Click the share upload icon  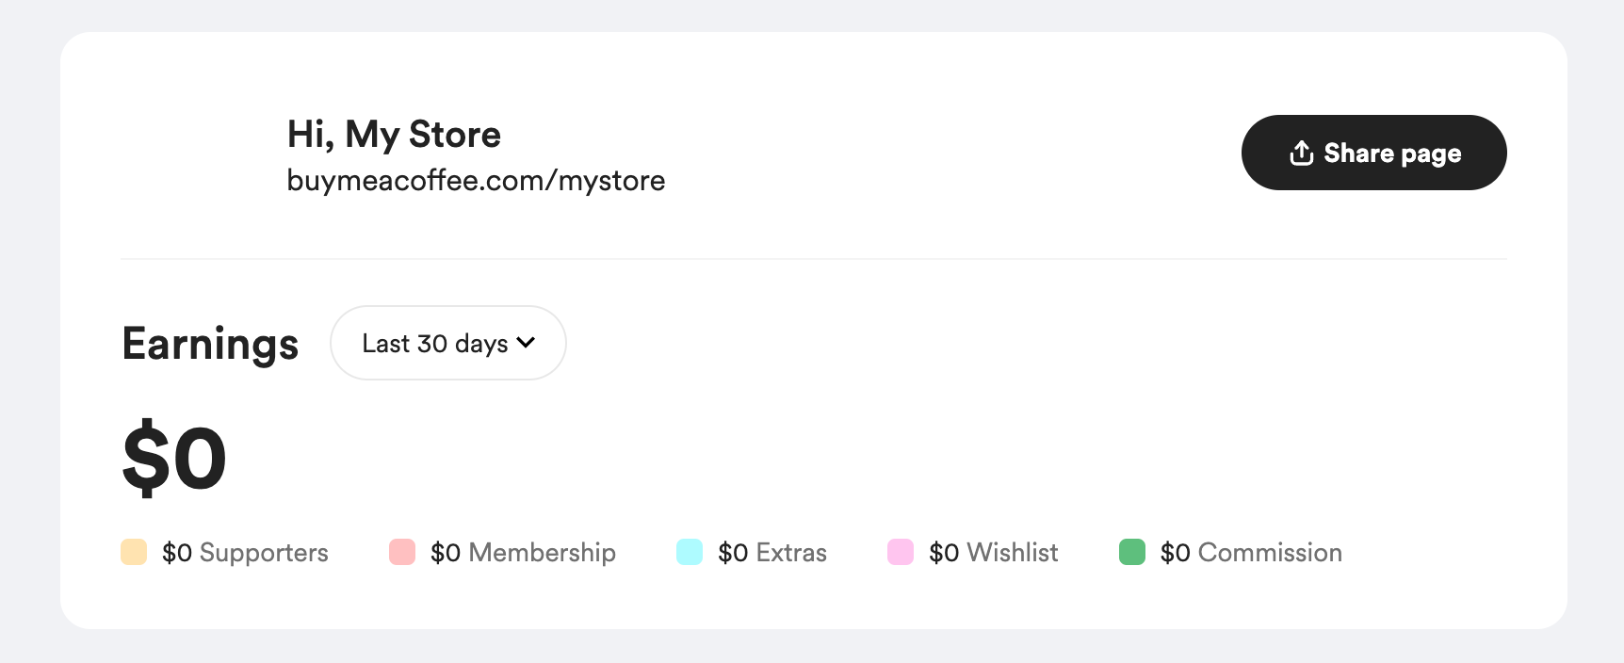click(1301, 153)
